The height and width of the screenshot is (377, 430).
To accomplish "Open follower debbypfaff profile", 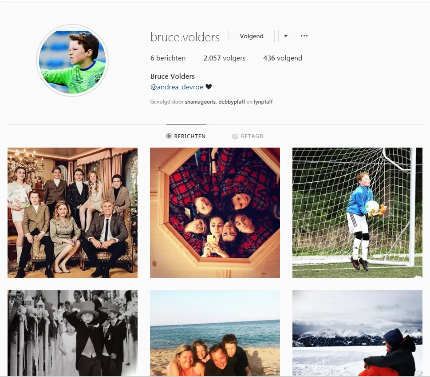I will 232,102.
